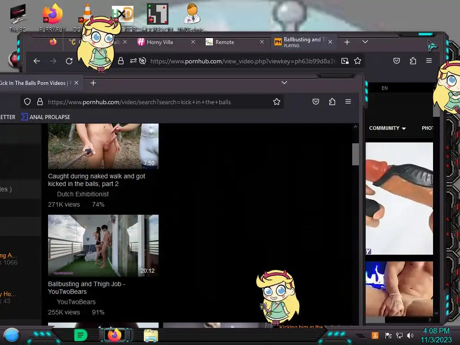This screenshot has width=460, height=345.
Task: Open Extensions in the front Firefox window
Action: (x=332, y=102)
